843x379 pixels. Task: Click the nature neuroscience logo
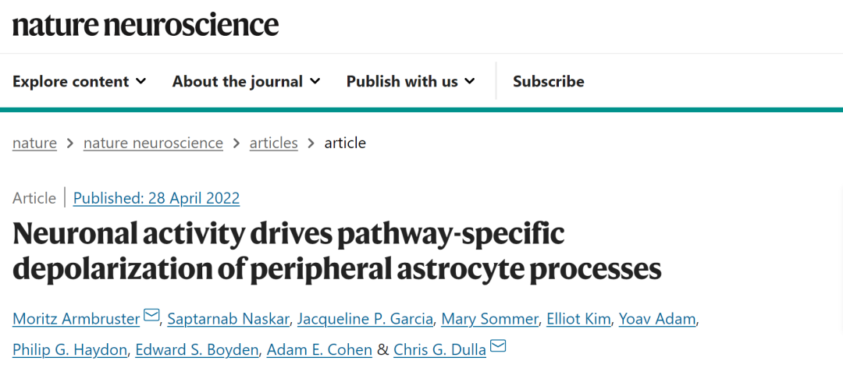tap(146, 25)
